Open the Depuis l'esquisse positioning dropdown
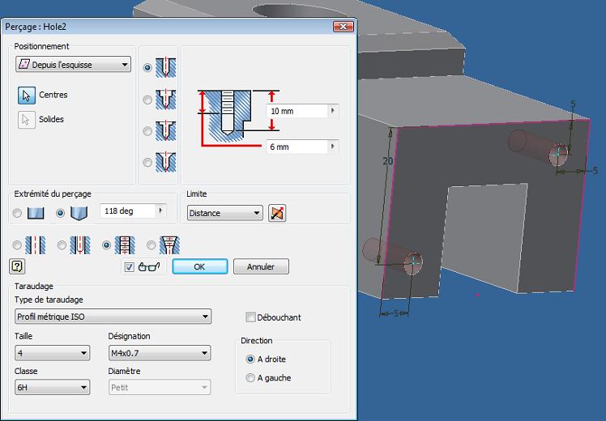 pyautogui.click(x=73, y=65)
